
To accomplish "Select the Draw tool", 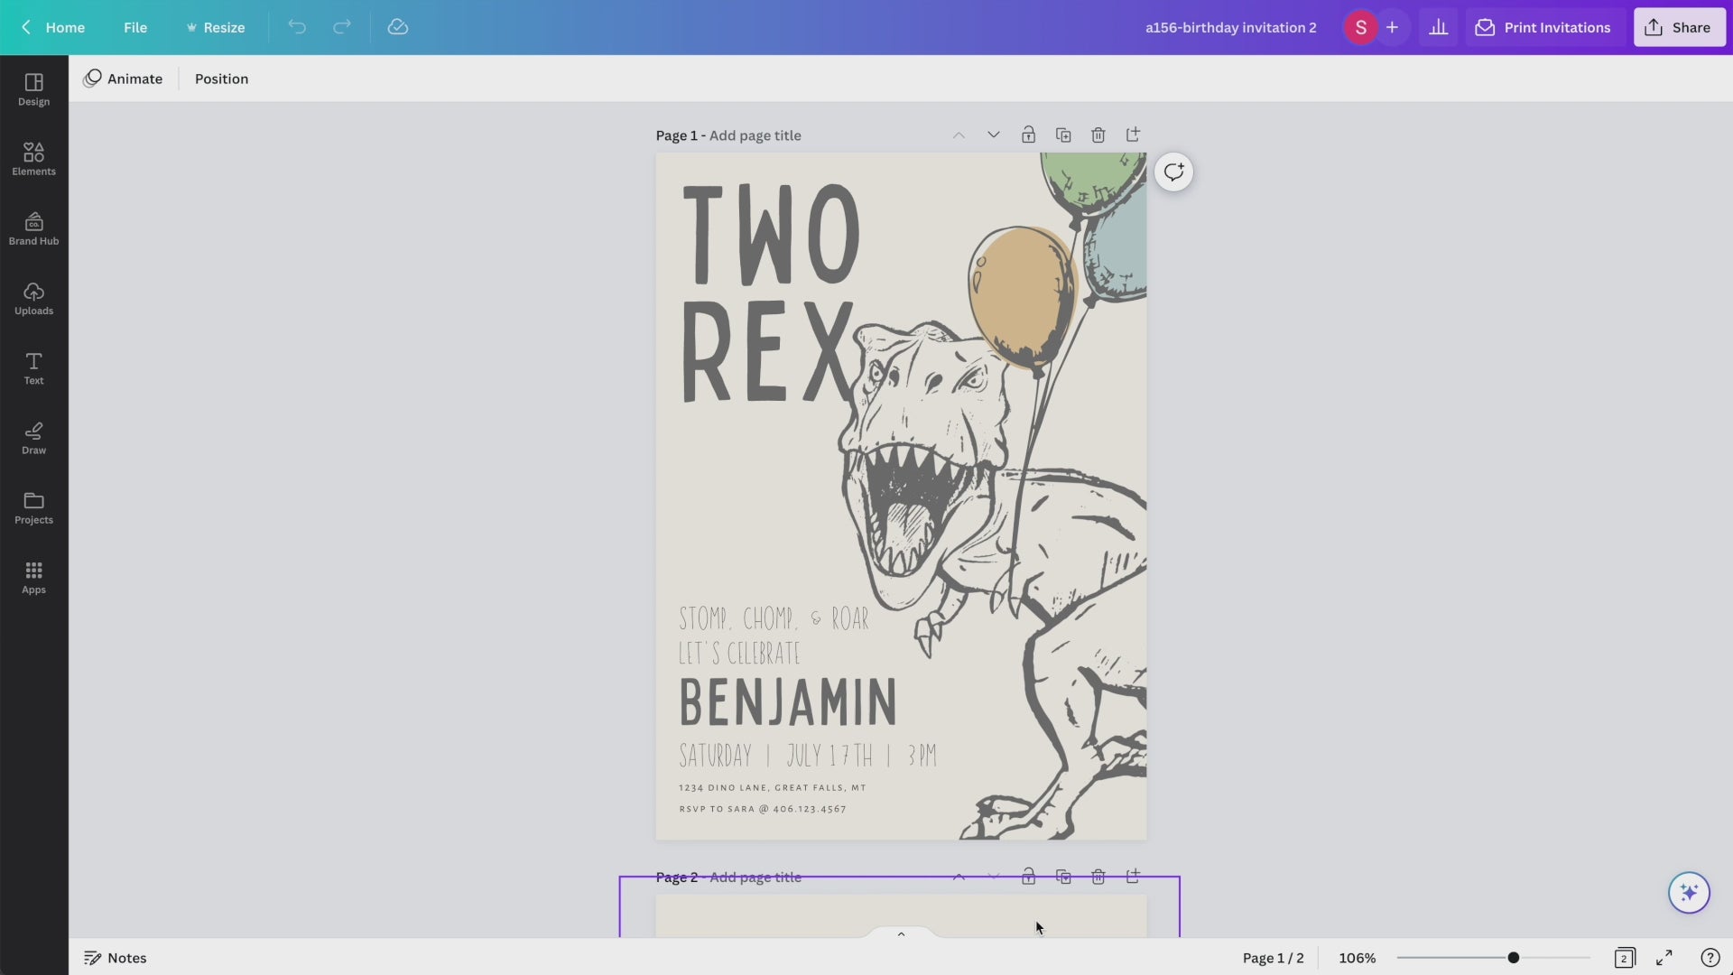I will click(33, 438).
